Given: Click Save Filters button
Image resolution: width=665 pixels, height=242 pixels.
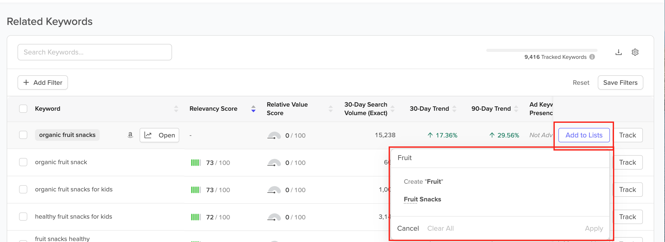Looking at the screenshot, I should pos(620,83).
